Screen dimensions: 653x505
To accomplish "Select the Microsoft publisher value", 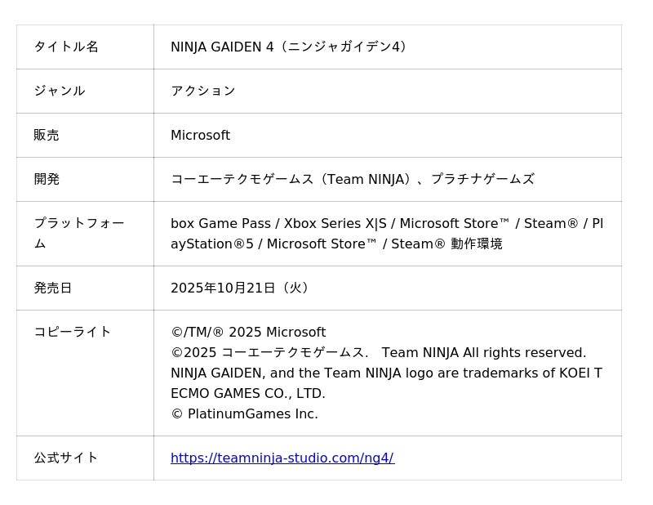I will click(200, 135).
